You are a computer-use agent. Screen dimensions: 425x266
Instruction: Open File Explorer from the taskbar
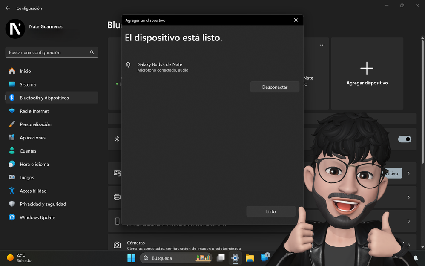(x=250, y=258)
